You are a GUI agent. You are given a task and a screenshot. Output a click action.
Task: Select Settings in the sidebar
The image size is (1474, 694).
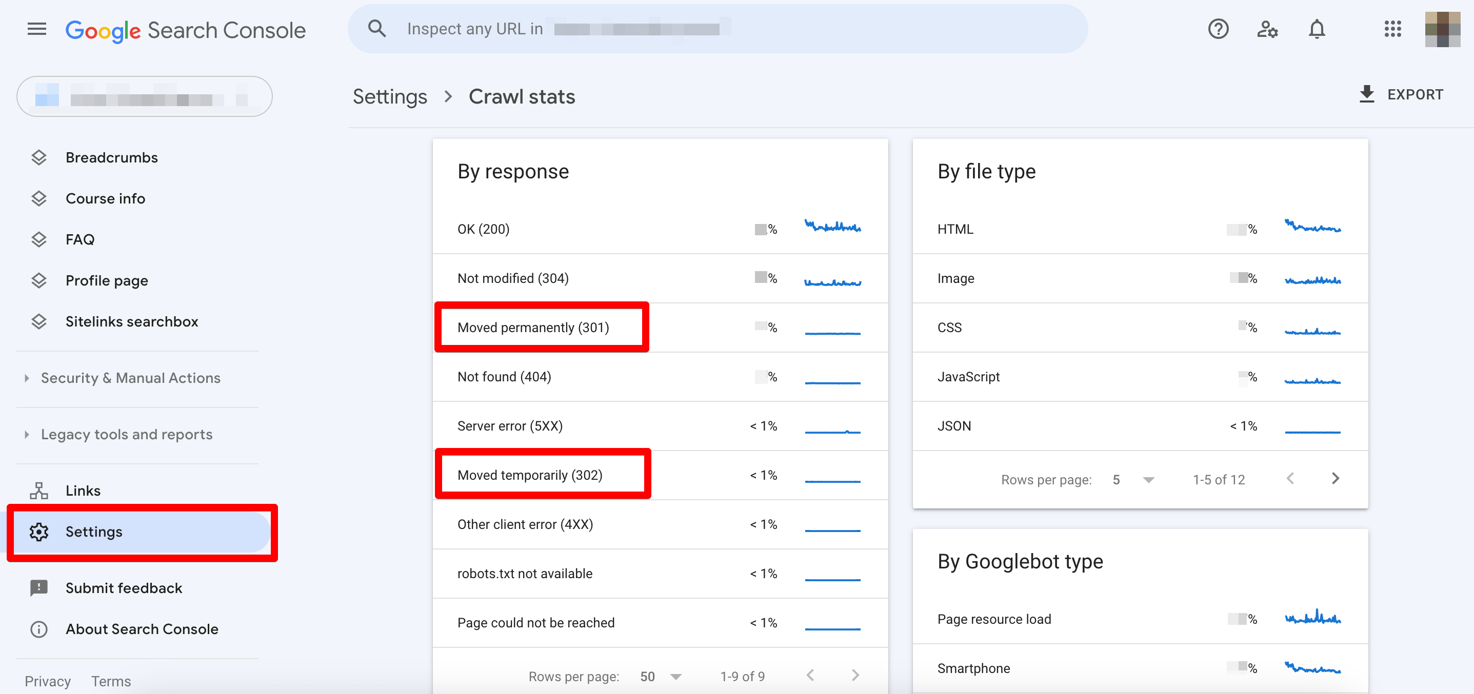[94, 532]
